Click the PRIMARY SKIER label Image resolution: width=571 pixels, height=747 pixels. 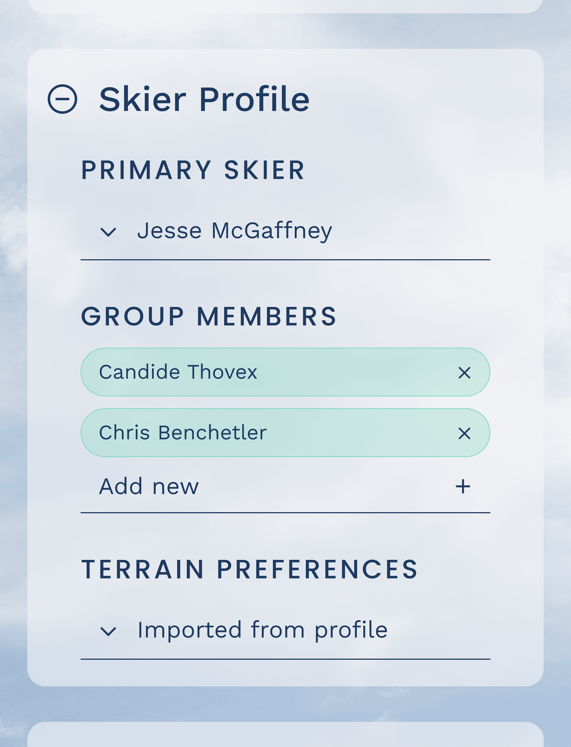tap(193, 170)
